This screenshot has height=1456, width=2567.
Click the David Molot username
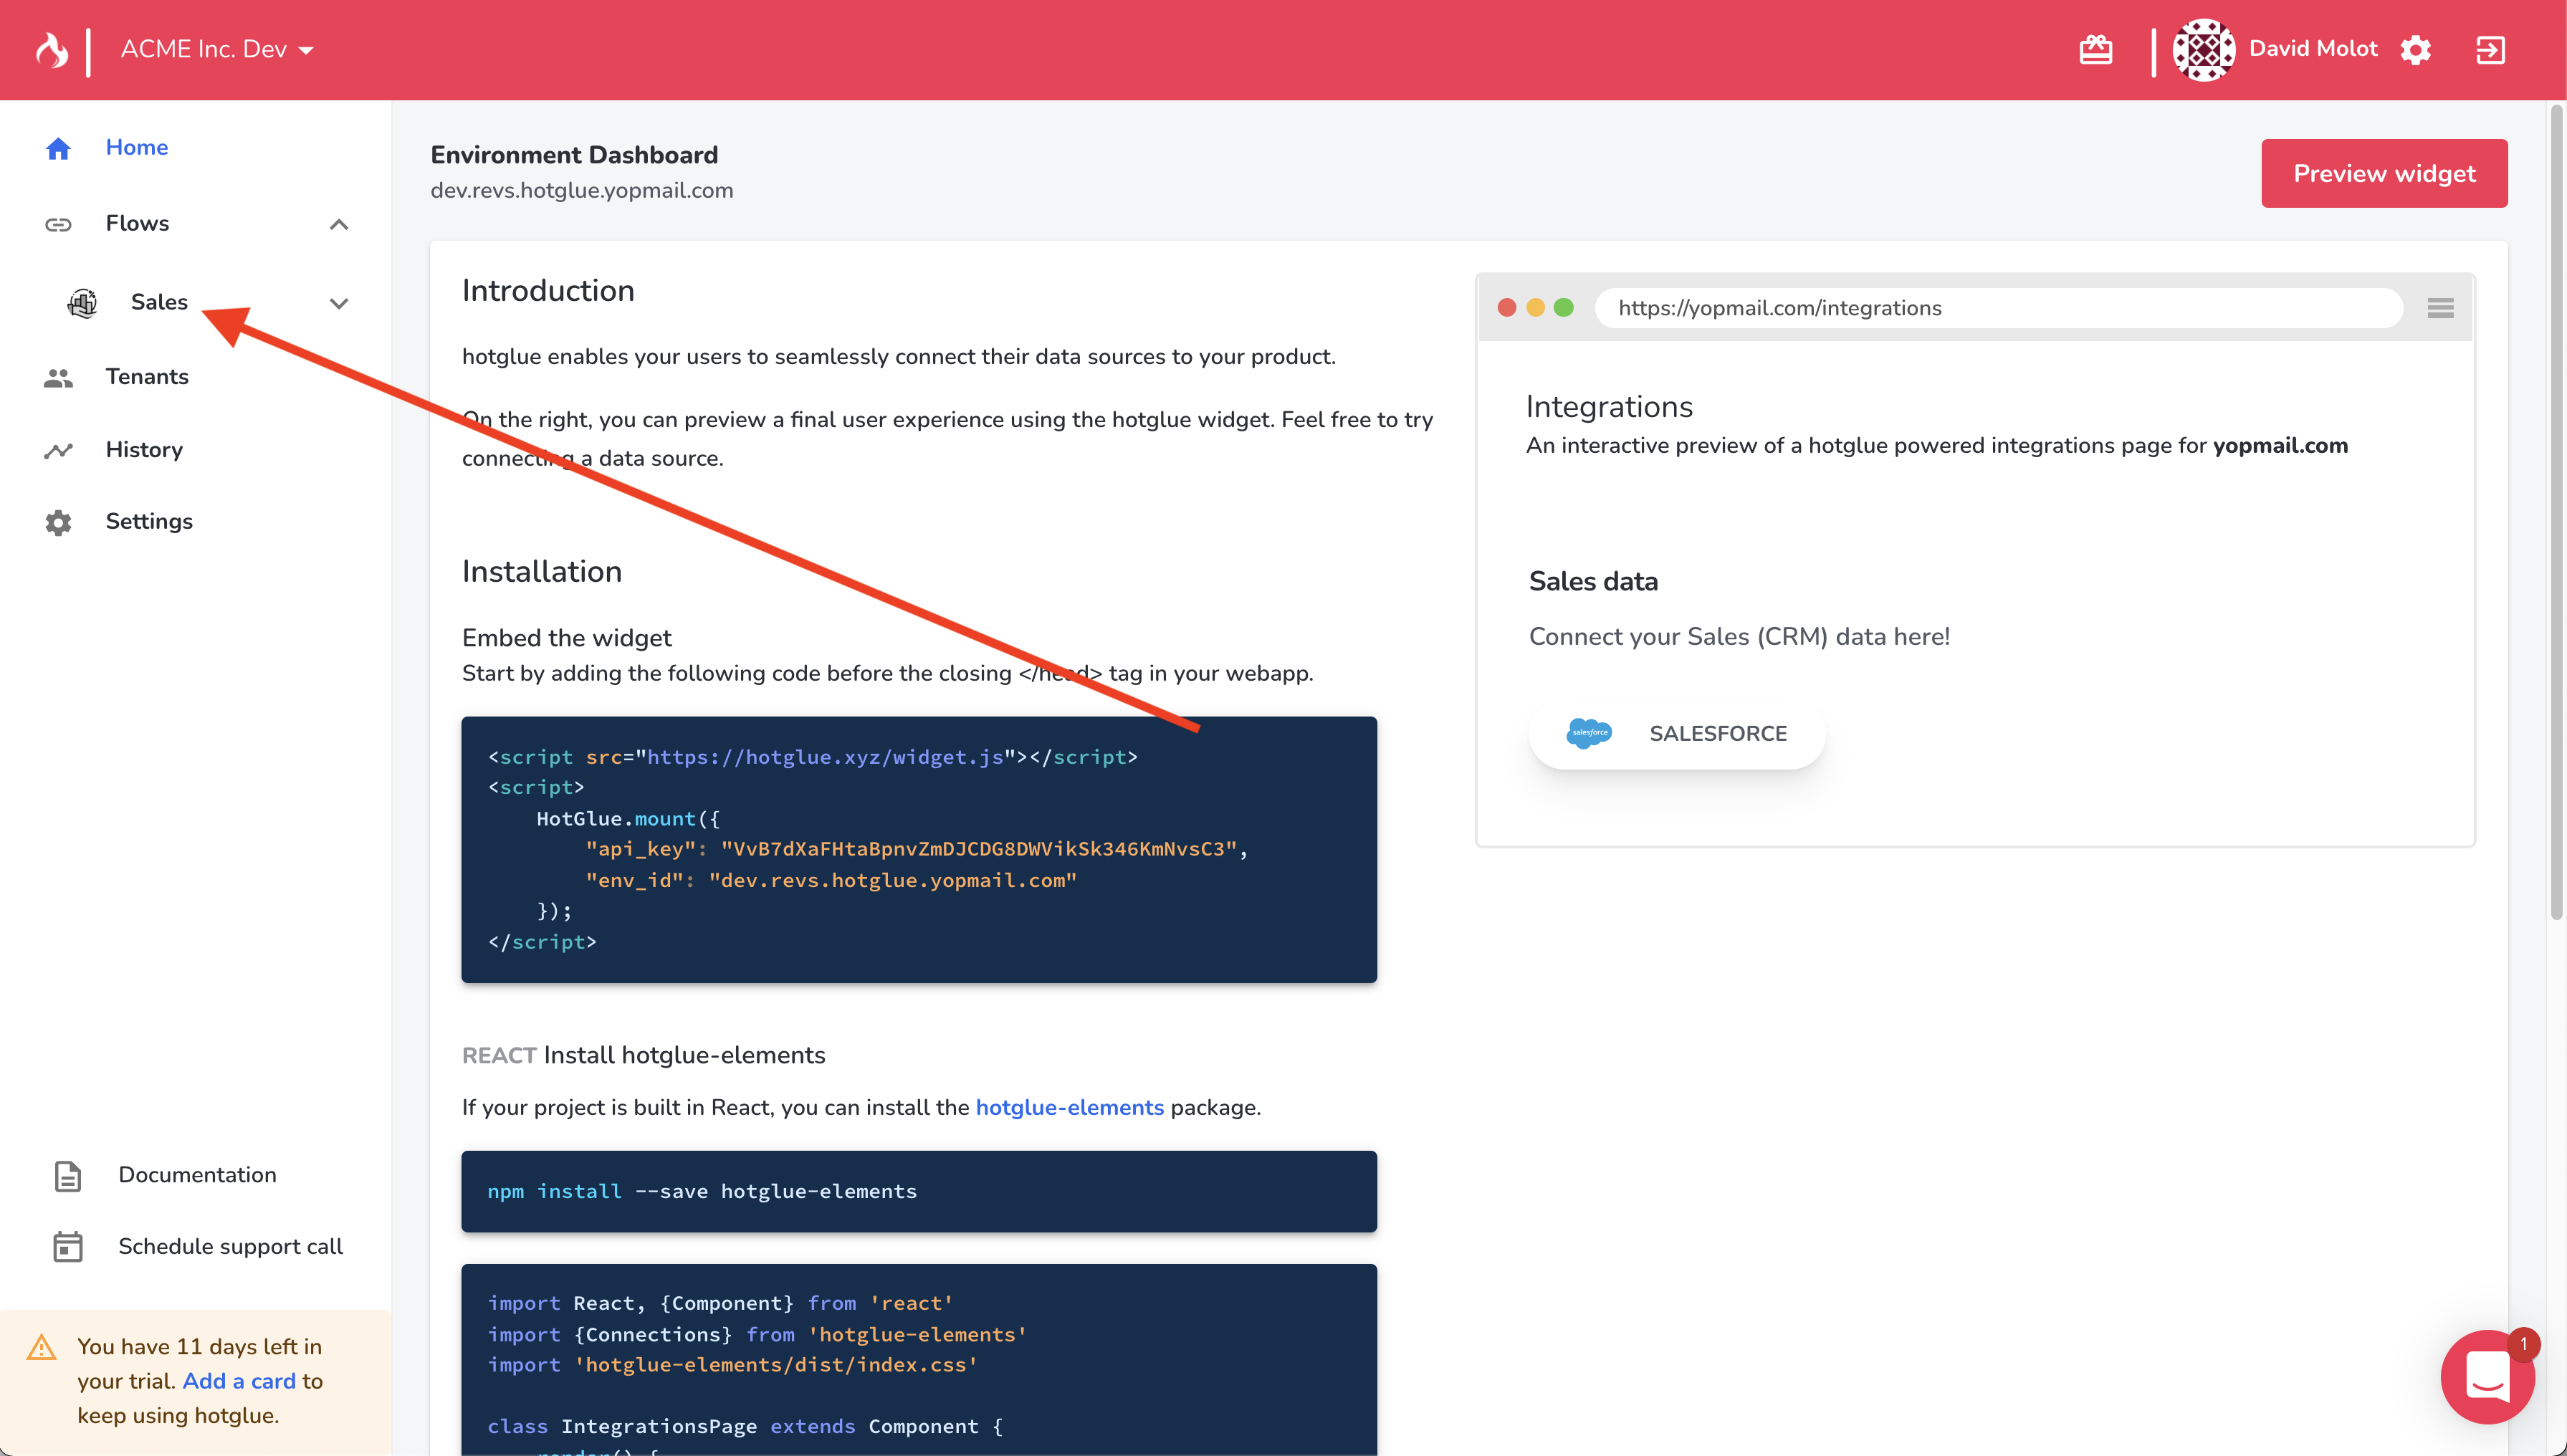[2312, 48]
